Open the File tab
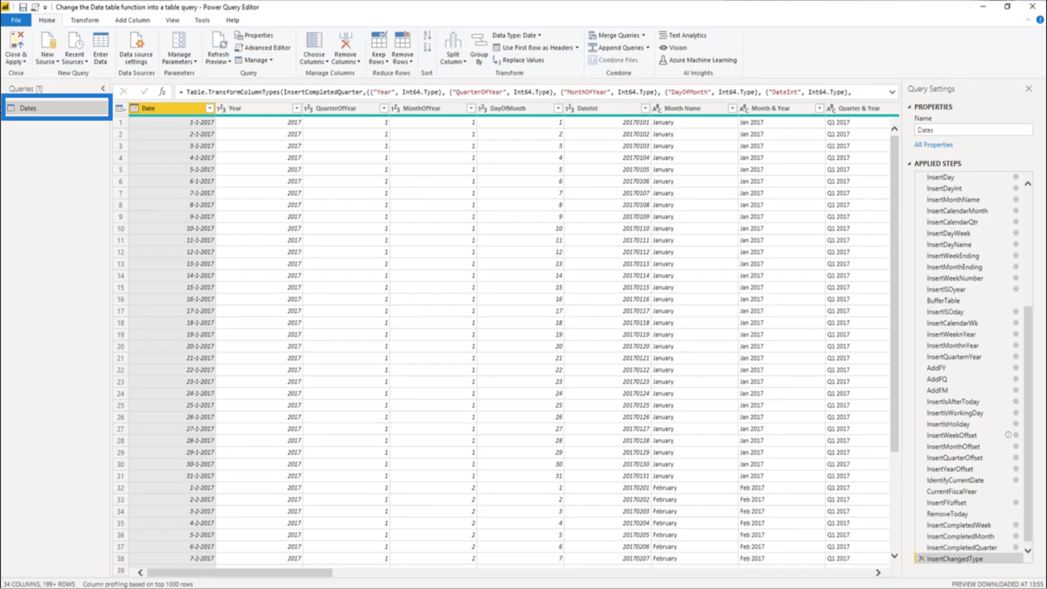Viewport: 1047px width, 589px height. click(16, 20)
